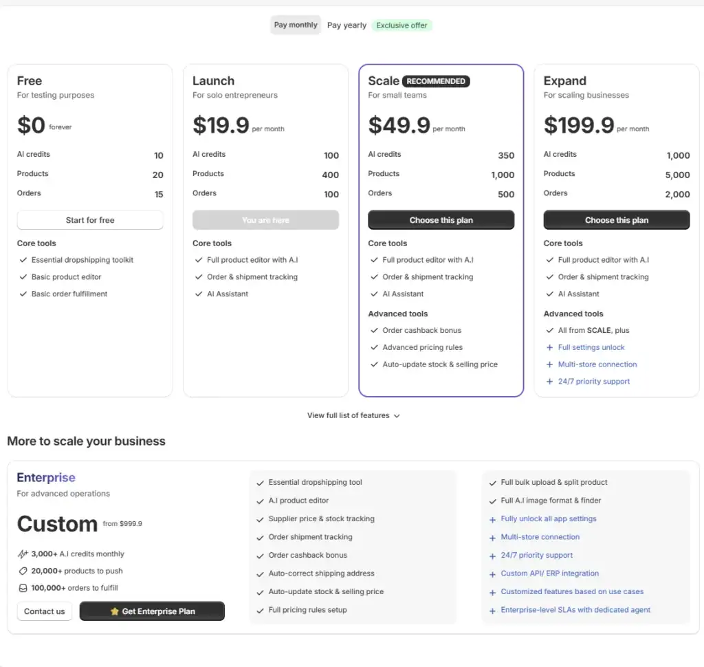Click the $19.9 Launch price

pos(221,125)
